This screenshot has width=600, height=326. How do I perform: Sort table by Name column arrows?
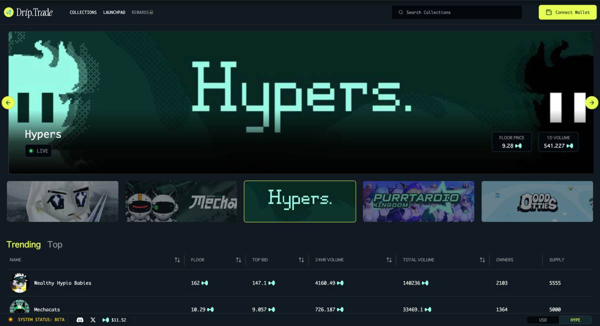(177, 260)
